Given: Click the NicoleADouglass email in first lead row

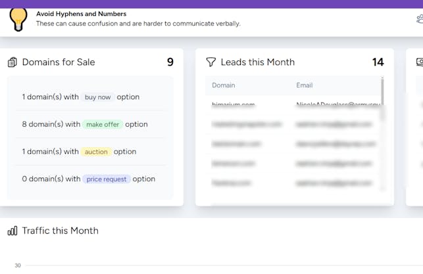Looking at the screenshot, I should tap(337, 104).
